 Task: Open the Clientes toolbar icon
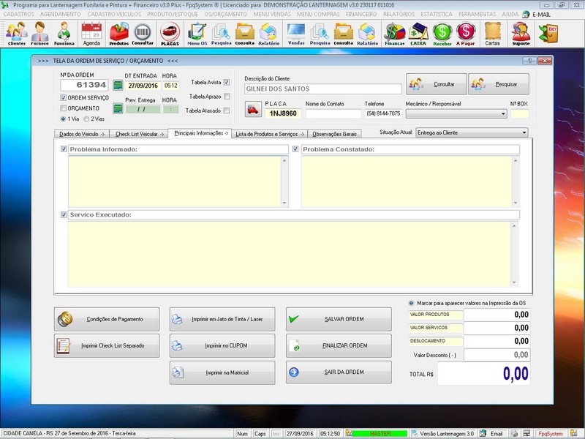[x=16, y=33]
